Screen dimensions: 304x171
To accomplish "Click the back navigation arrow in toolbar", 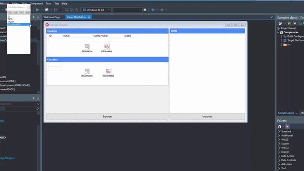I will (153, 9).
